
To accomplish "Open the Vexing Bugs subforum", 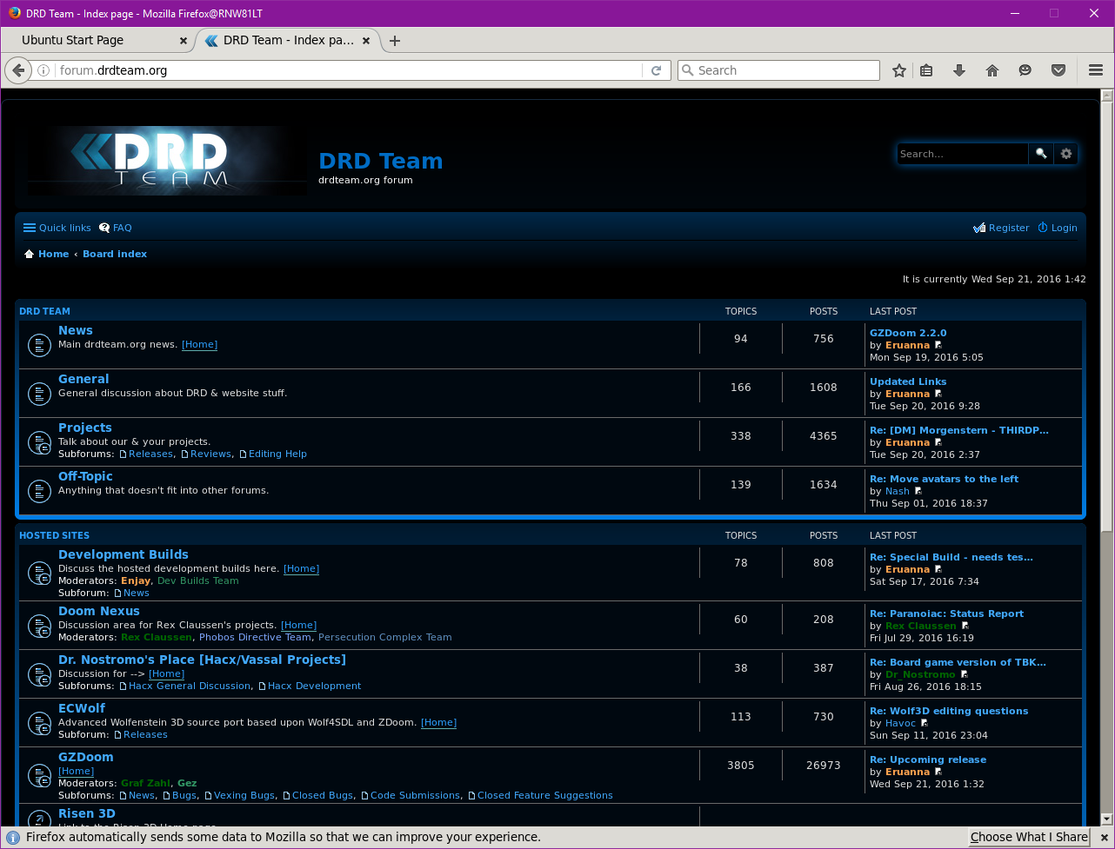I will click(x=244, y=795).
